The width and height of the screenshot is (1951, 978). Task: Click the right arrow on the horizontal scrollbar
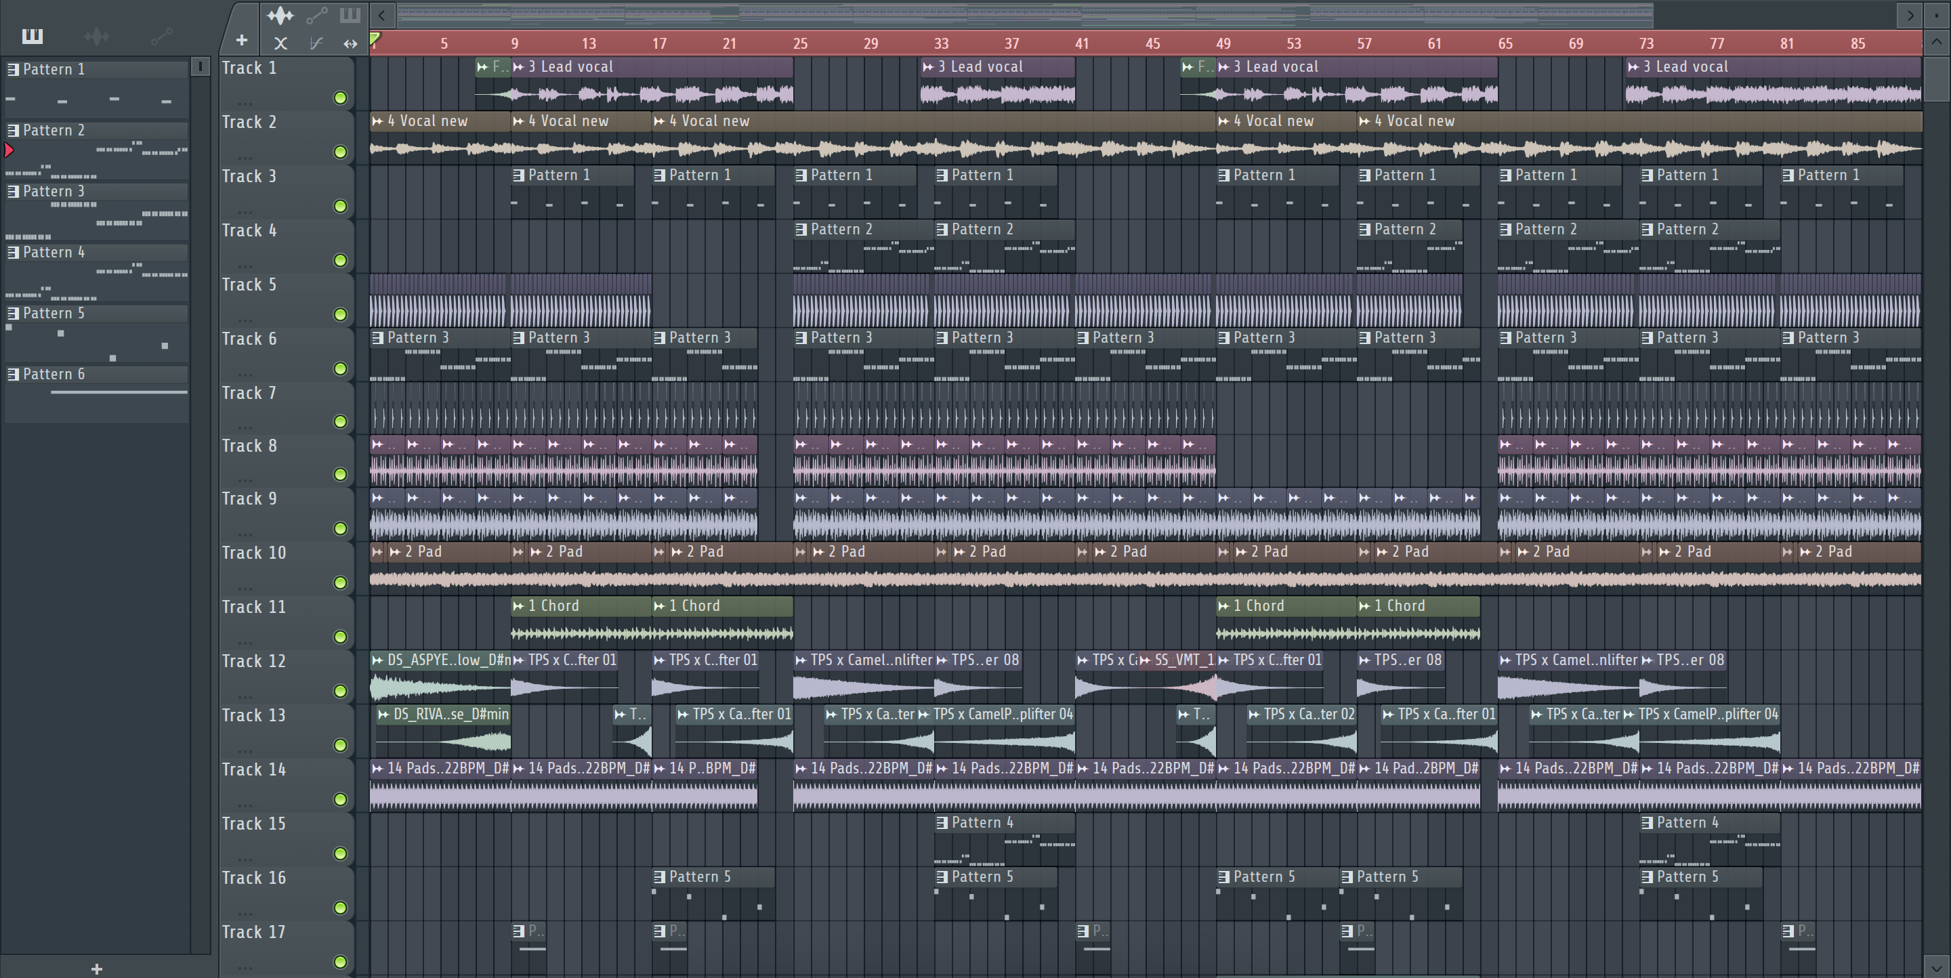point(1910,14)
